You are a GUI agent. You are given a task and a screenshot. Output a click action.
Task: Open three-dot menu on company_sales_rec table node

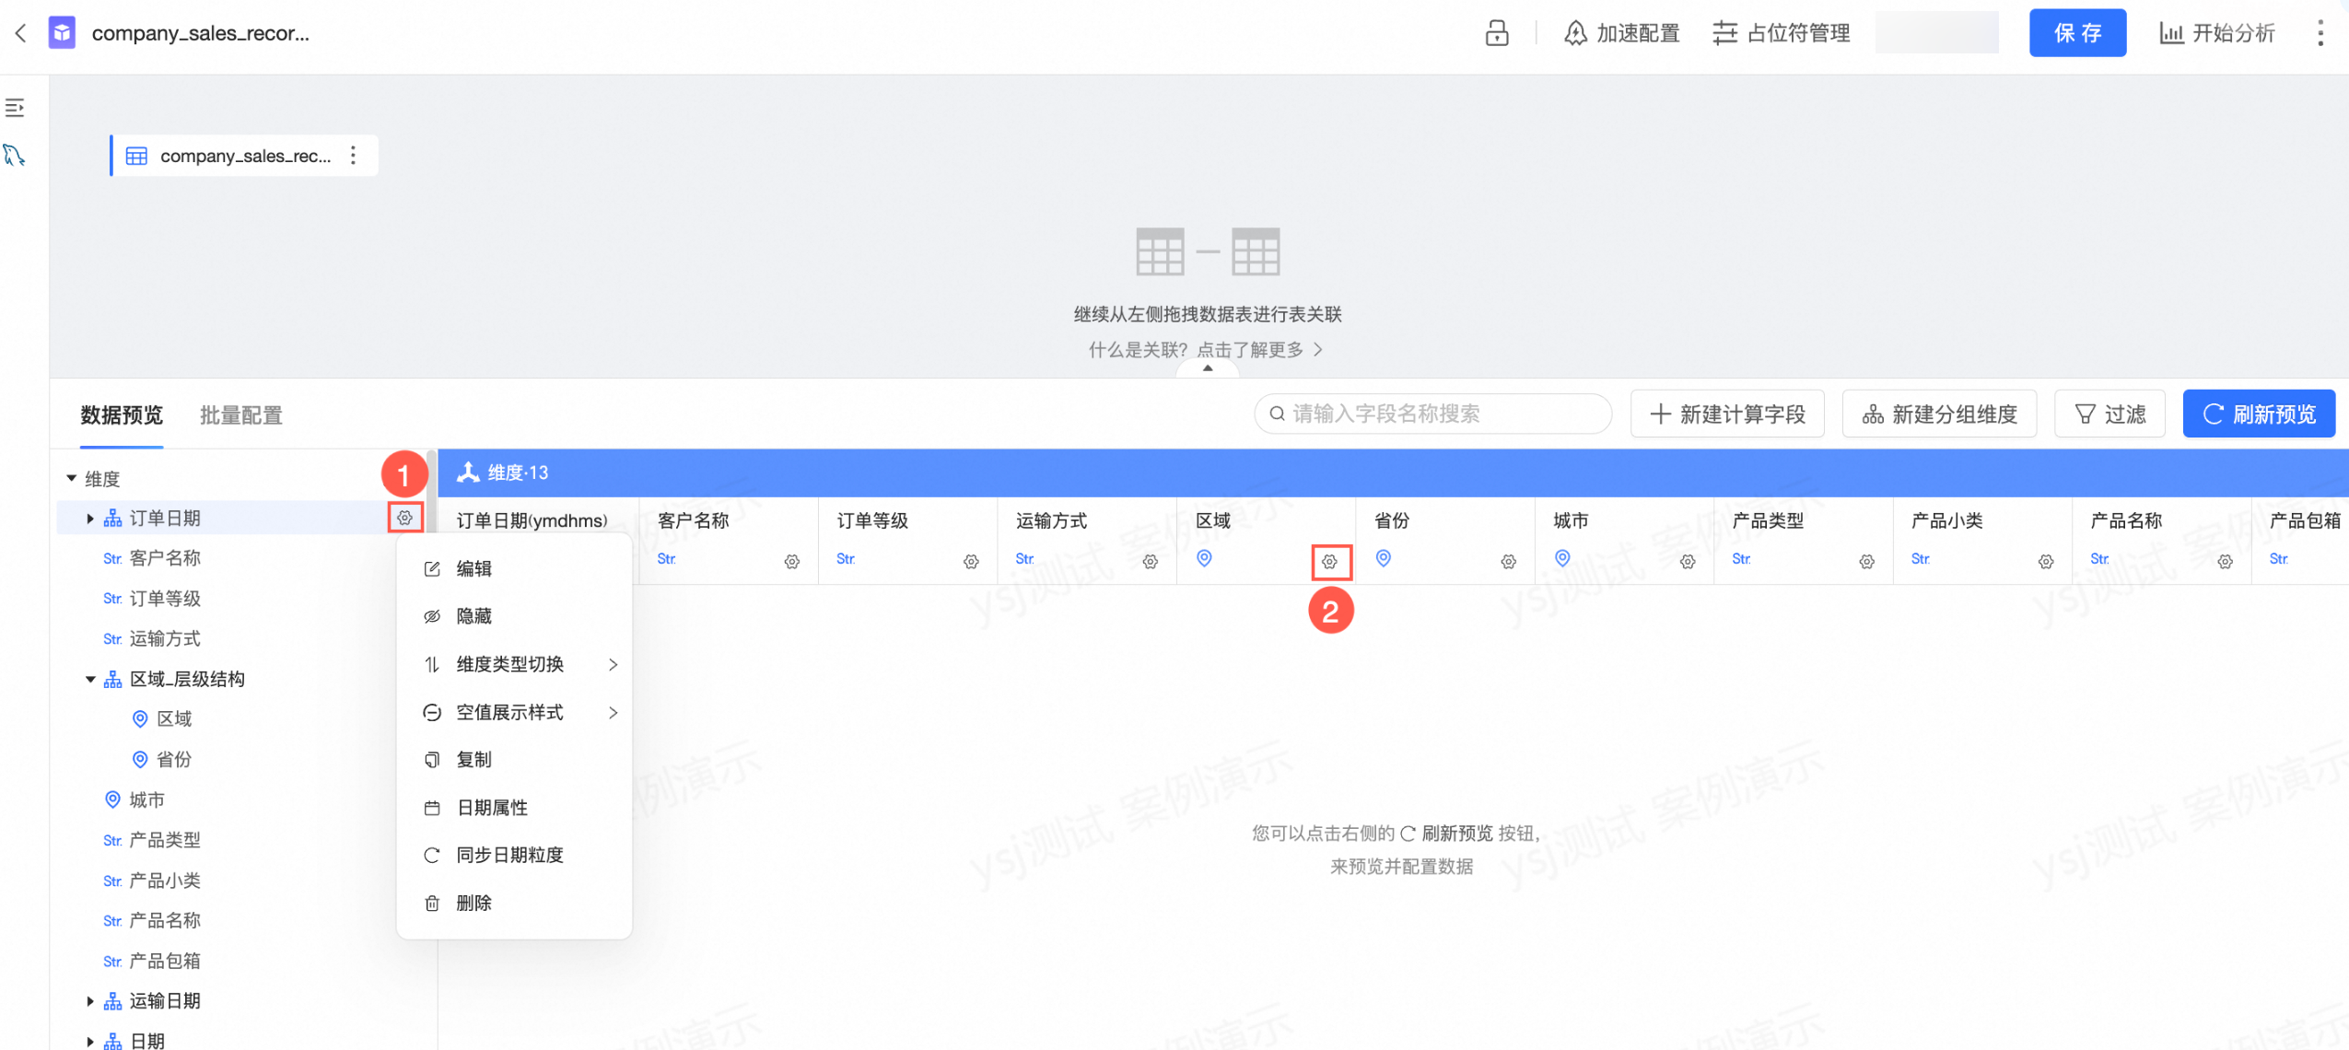click(353, 156)
